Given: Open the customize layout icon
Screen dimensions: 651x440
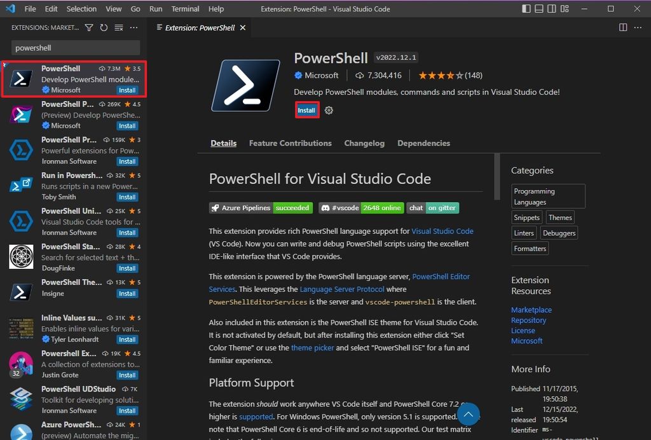Looking at the screenshot, I should pyautogui.click(x=564, y=9).
